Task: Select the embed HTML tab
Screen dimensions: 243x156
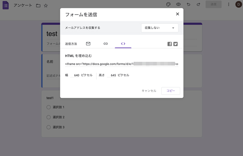Action: click(x=123, y=44)
